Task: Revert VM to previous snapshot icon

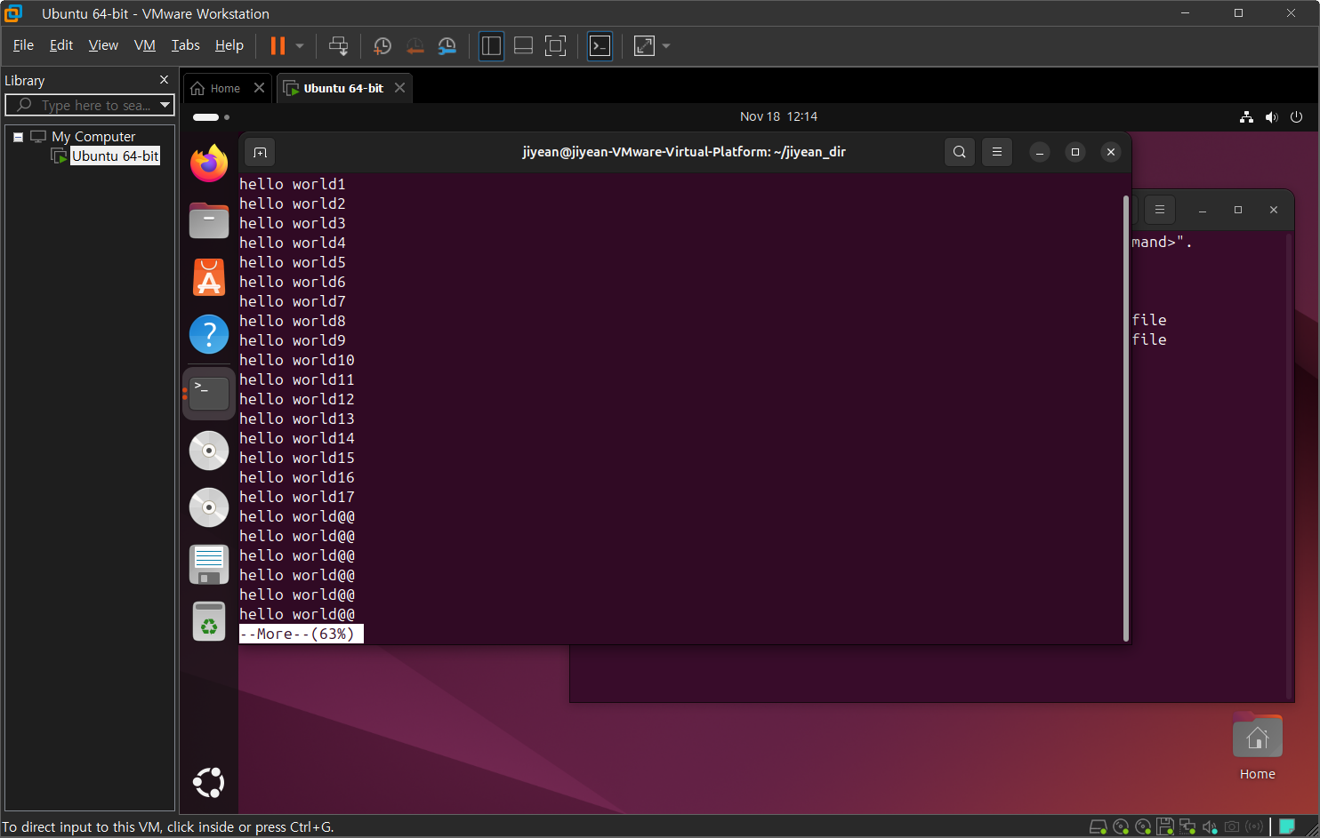Action: click(415, 45)
